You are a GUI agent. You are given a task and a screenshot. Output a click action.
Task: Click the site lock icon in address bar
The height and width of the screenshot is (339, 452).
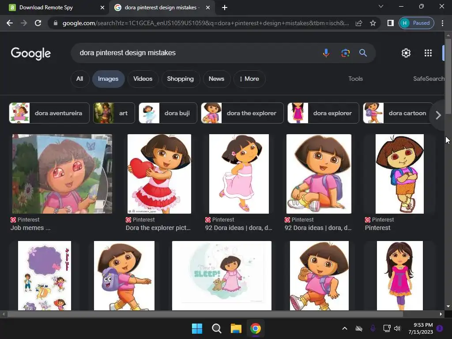[x=56, y=23]
